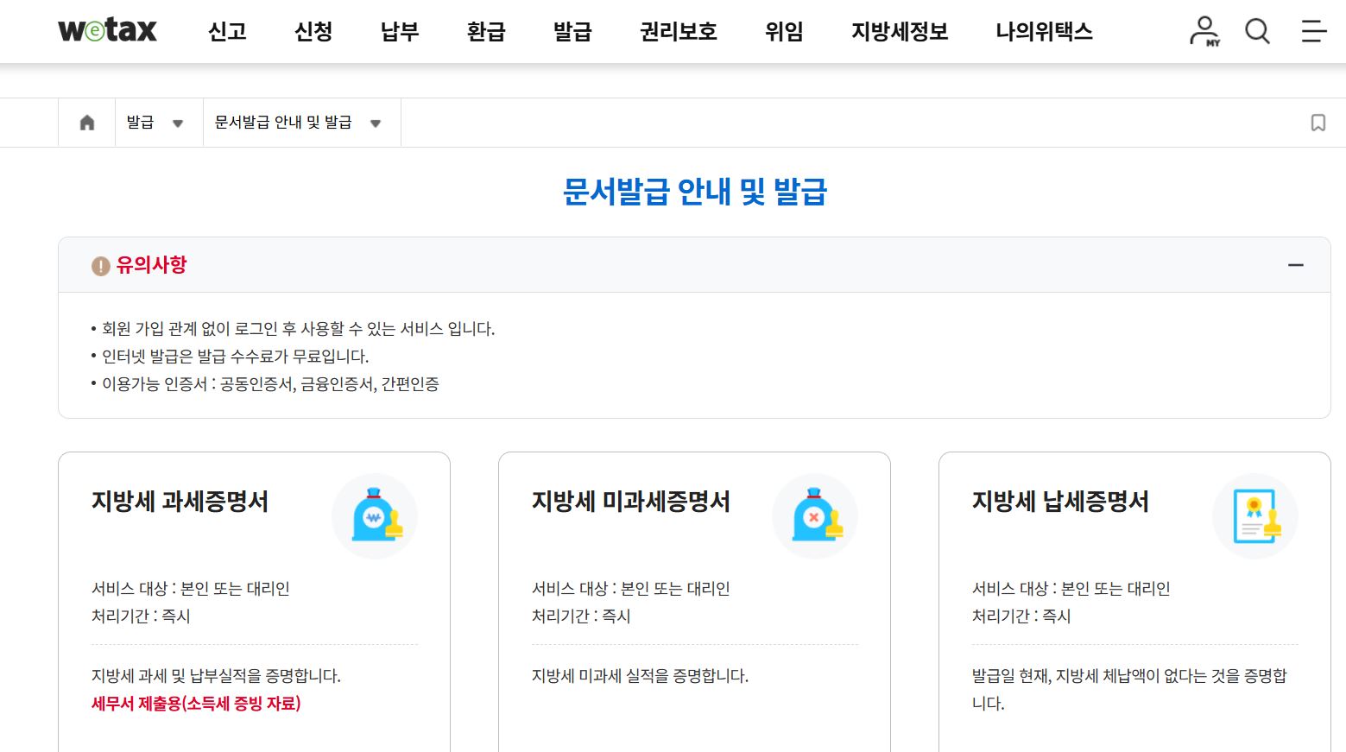1346x752 pixels.
Task: Click the 지방세 미과세증명서 icon with X mark
Action: click(814, 515)
